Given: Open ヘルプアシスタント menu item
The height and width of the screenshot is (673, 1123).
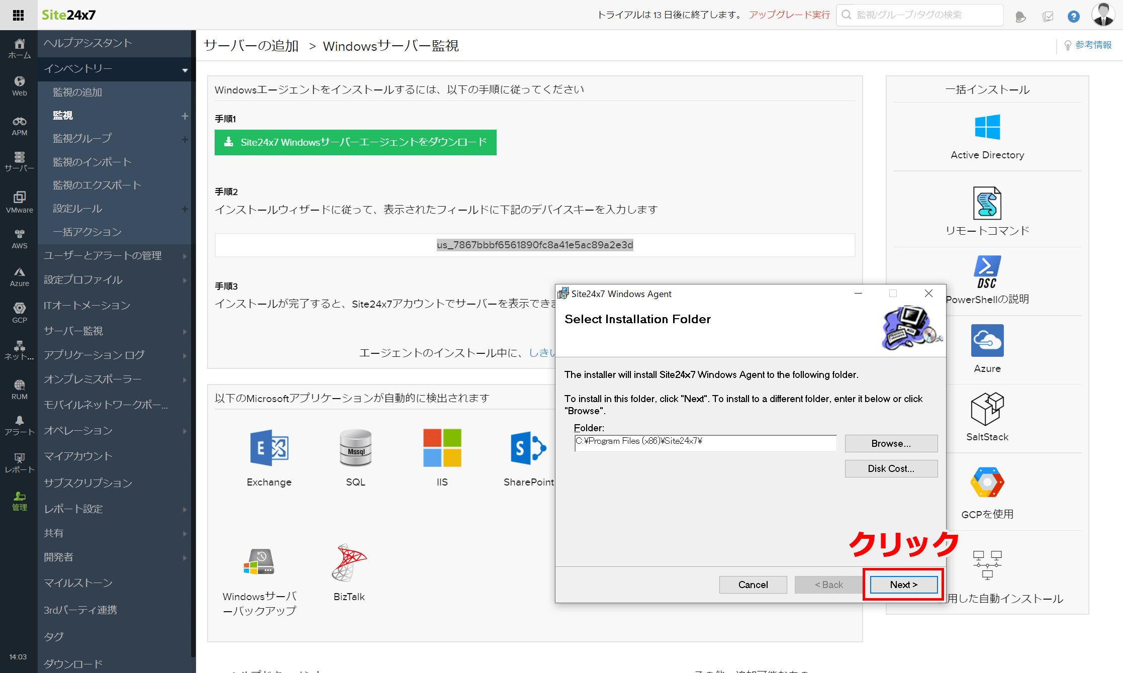Looking at the screenshot, I should [x=87, y=43].
